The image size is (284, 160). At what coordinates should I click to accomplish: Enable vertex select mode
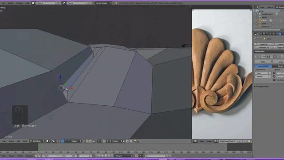pyautogui.click(x=84, y=141)
